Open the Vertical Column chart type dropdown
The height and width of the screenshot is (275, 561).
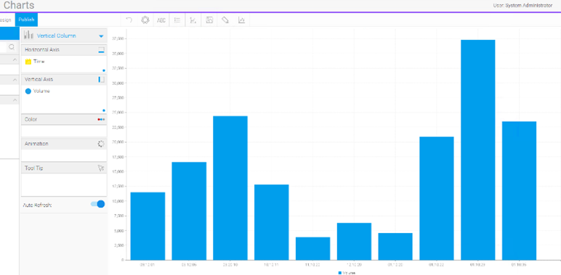click(x=64, y=36)
